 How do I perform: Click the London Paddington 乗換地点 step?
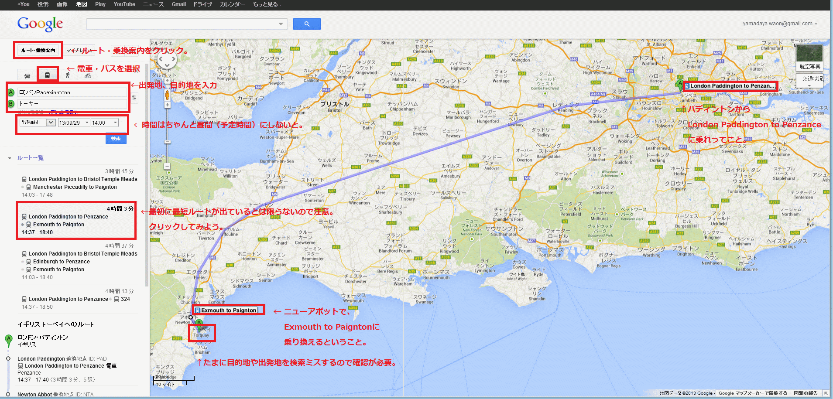pos(62,359)
